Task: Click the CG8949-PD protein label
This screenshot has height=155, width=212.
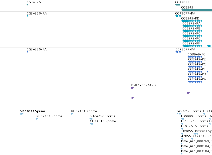Action: pos(197,74)
